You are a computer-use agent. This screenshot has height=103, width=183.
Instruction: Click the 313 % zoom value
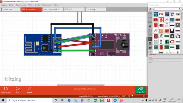point(124,96)
